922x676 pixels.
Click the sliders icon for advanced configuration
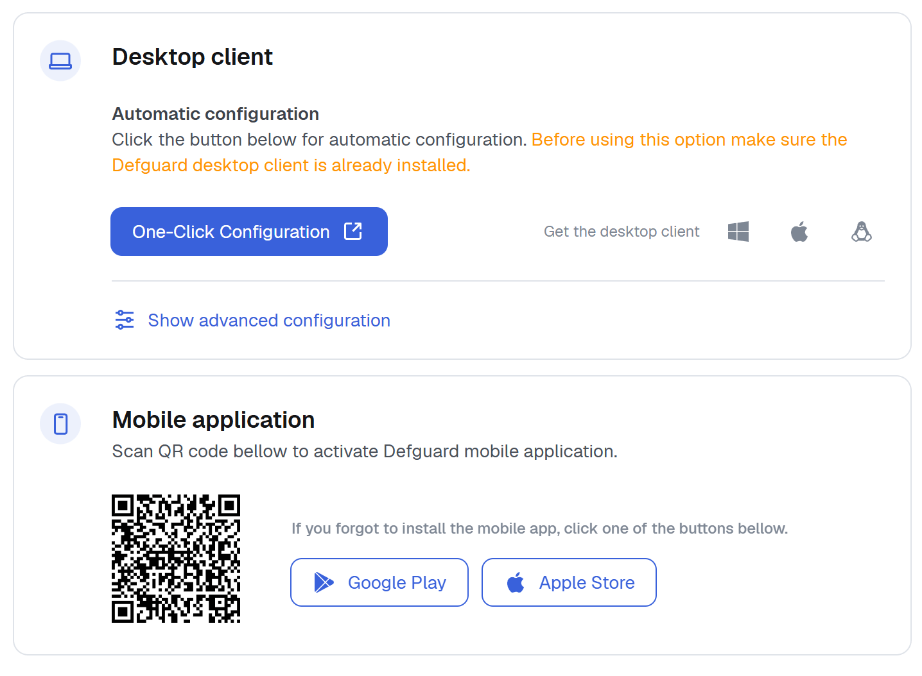125,319
